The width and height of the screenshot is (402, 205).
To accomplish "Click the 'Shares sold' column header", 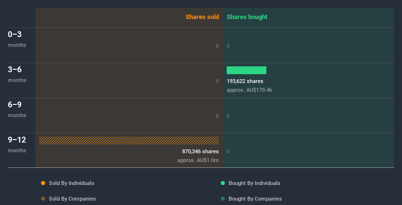I will (202, 17).
